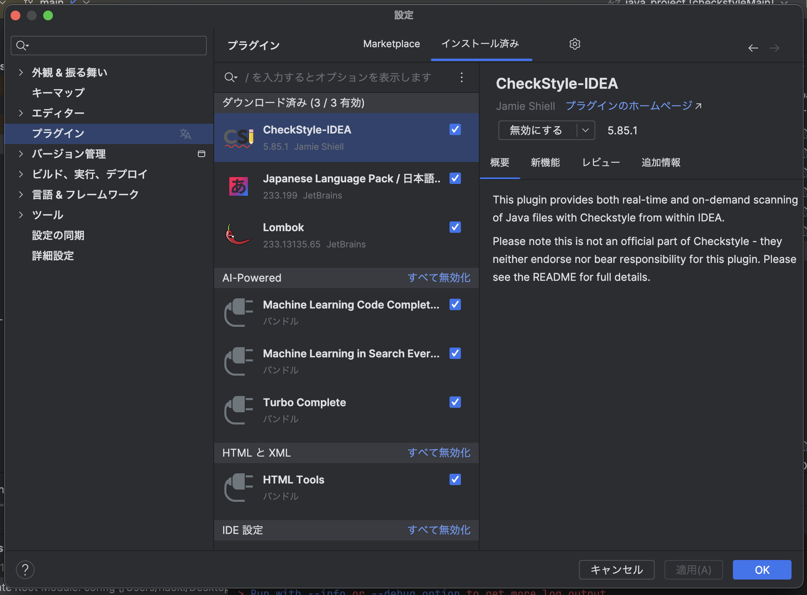Select the CheckStyle-IDEA plugin icon
Screen dimensions: 807x595
click(x=238, y=138)
